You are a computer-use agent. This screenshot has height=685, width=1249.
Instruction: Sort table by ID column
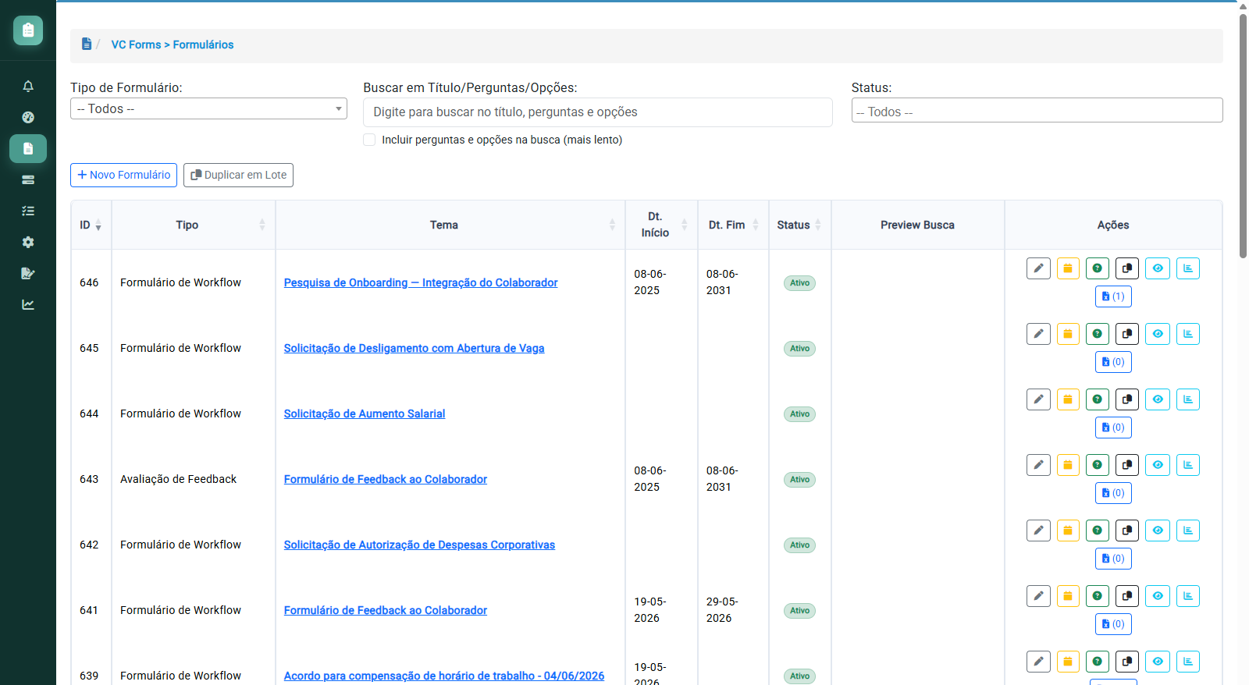91,225
